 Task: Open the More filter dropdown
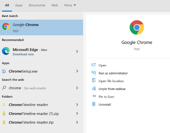point(70,5)
